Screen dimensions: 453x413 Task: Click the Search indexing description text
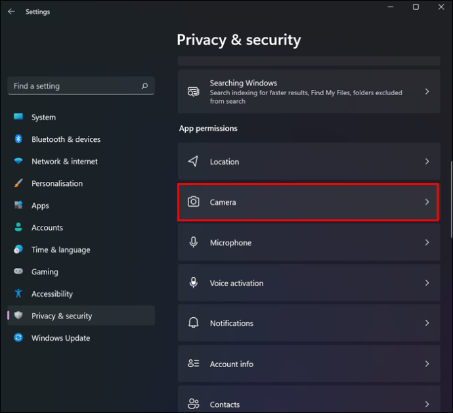(306, 97)
